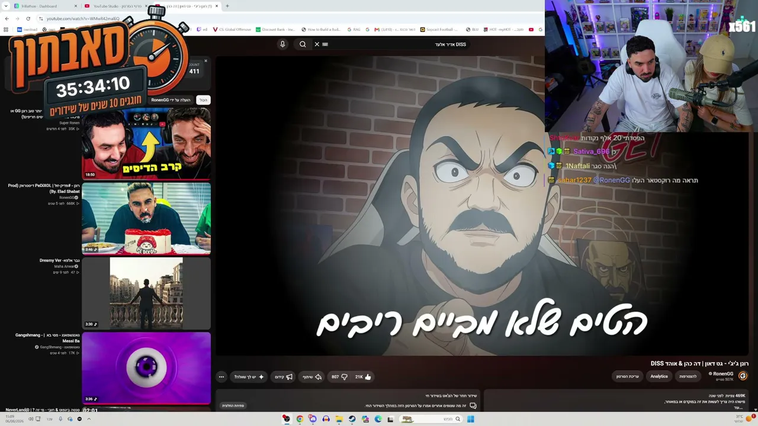Select the 'From RonenGG' filter chip
The height and width of the screenshot is (426, 758).
coord(171,100)
